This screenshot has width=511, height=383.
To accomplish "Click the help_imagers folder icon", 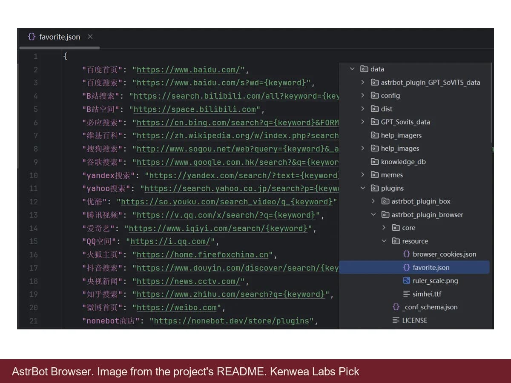I will click(x=375, y=135).
